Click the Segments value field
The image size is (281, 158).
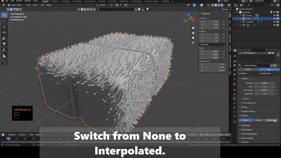264,94
